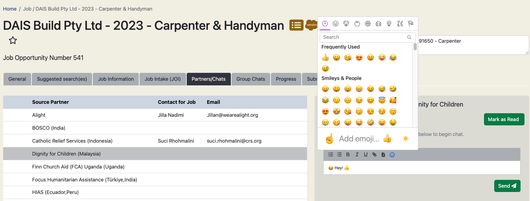
Task: Pick winking tongue-out emoji under Frequently Used
Action: [382, 58]
